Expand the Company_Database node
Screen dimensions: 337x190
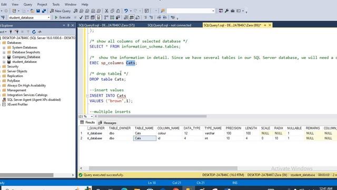coord(4,57)
